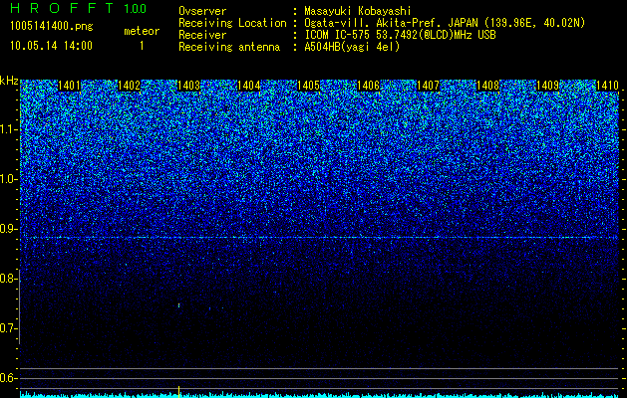Click the gray vertical range bar beside 0.8
Screen dimensions: 627x398
pos(20,306)
